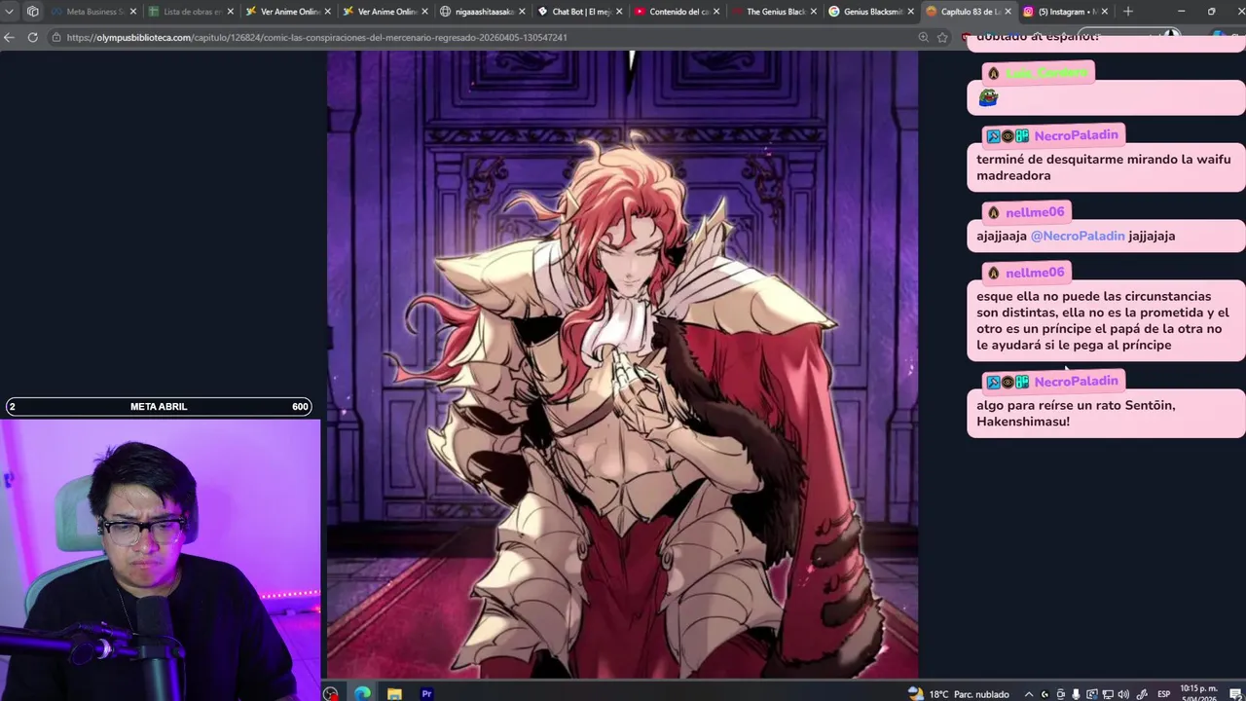The width and height of the screenshot is (1246, 701).
Task: Click the zoom magnifier icon in address bar
Action: [923, 37]
